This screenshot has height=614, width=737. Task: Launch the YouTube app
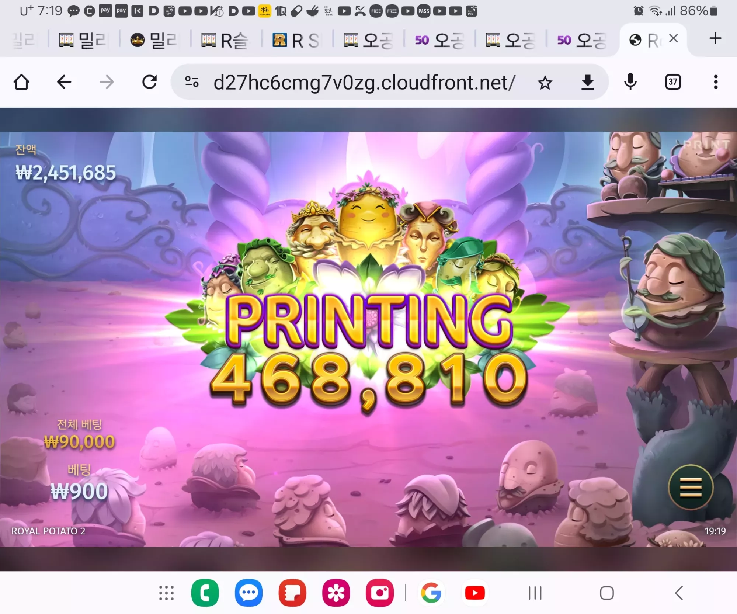[475, 593]
